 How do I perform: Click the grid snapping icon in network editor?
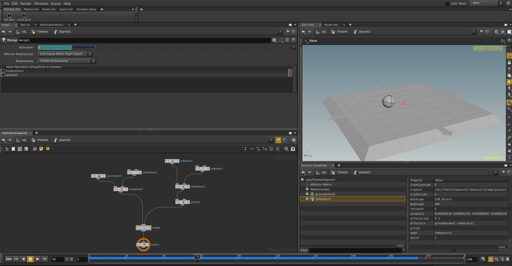(x=271, y=149)
